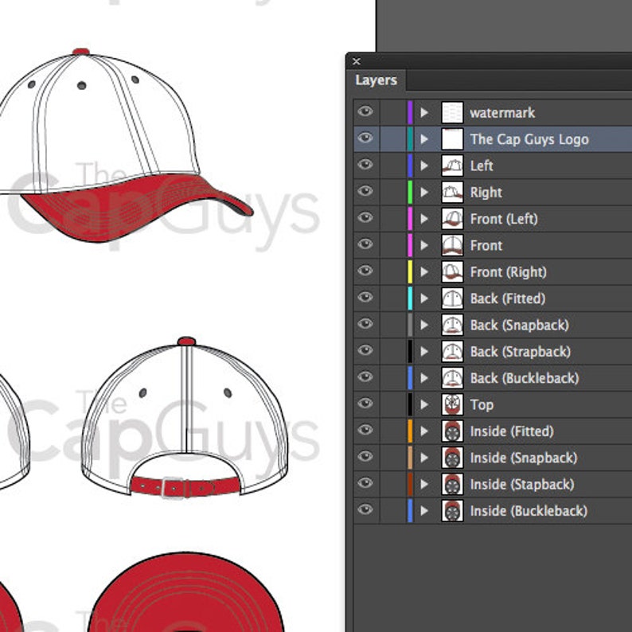Hide the Back (Snapback) layer
Screen dimensions: 632x632
click(365, 325)
